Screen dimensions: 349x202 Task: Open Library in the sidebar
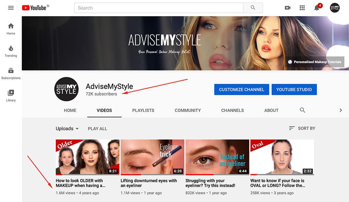tap(11, 96)
